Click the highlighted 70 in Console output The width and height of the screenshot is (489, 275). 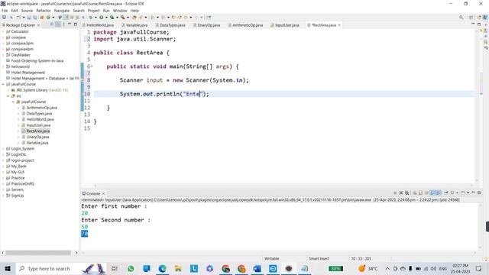(x=85, y=234)
